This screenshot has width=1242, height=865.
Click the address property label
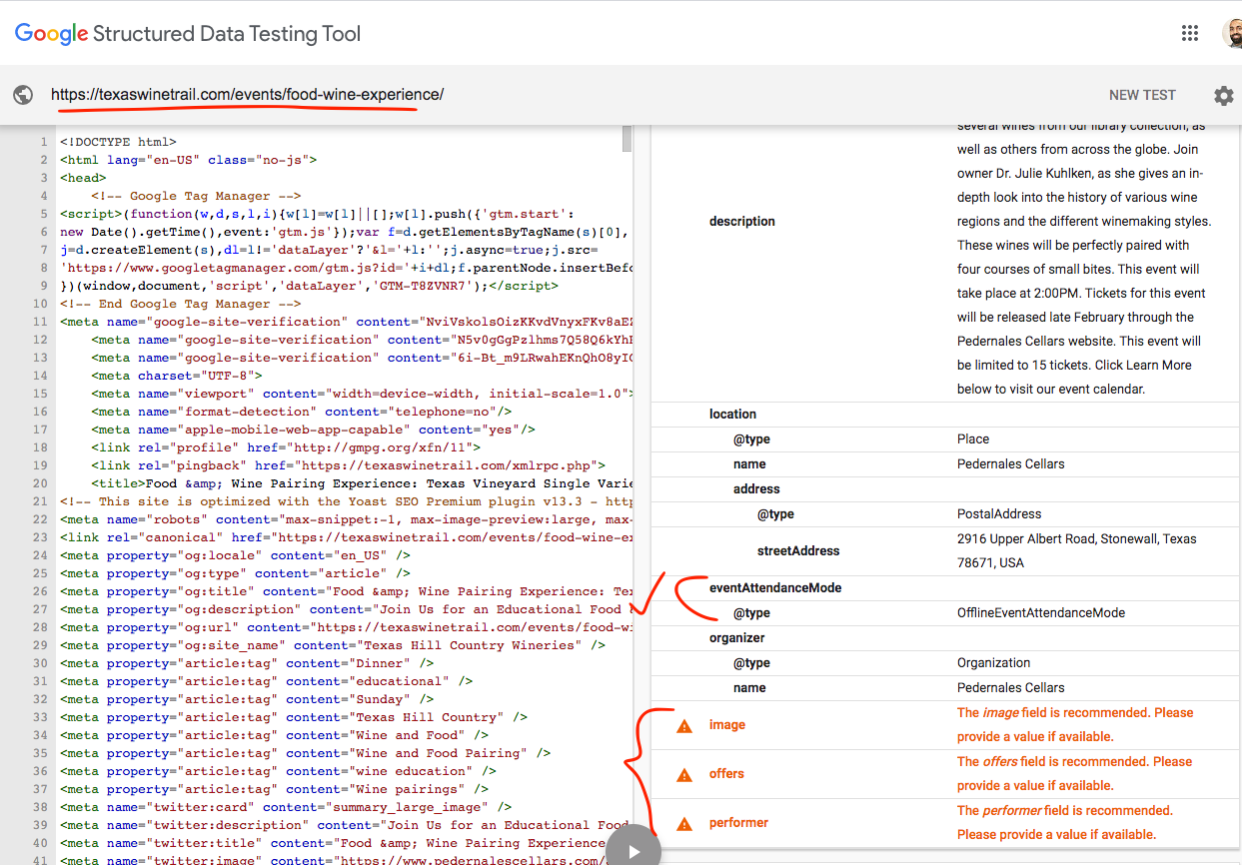coord(756,488)
